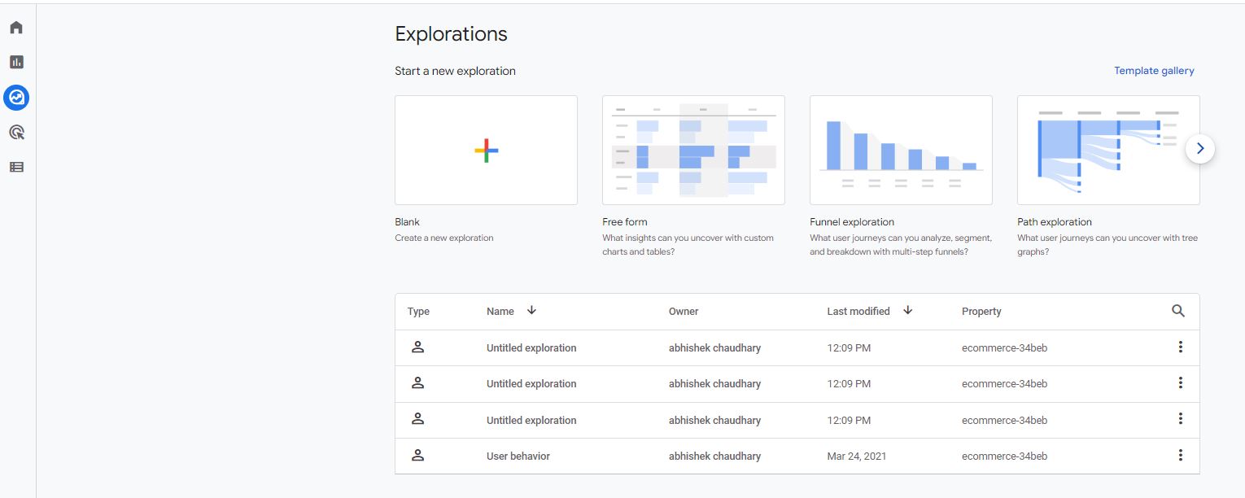Click person icon in first Untitled exploration row
The width and height of the screenshot is (1245, 498).
pyautogui.click(x=417, y=347)
